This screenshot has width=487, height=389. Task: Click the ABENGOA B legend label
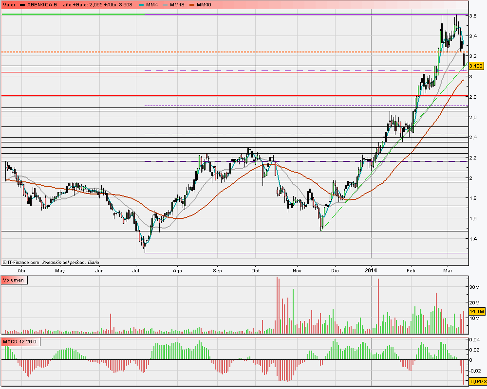42,5
